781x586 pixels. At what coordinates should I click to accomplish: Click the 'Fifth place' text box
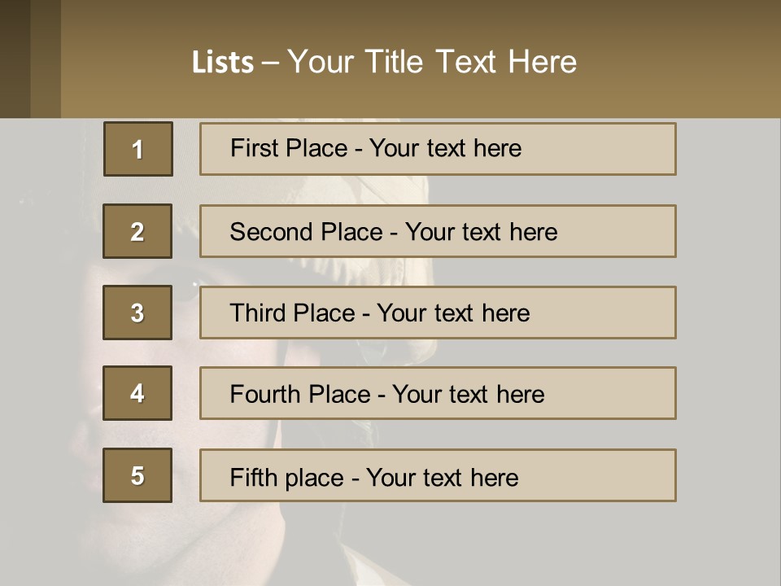coord(438,475)
